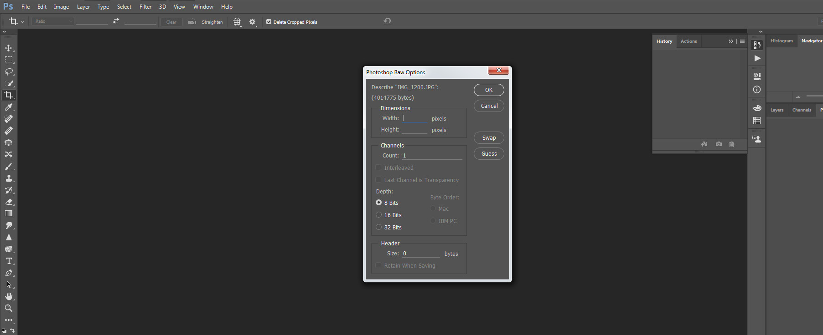Viewport: 823px width, 335px height.
Task: Open the Window menu
Action: point(203,7)
